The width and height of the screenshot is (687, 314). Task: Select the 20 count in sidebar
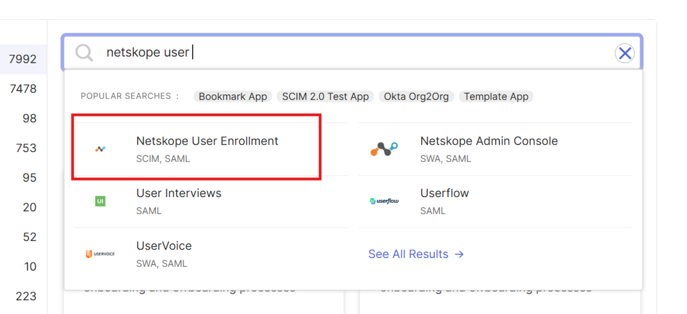(x=29, y=207)
